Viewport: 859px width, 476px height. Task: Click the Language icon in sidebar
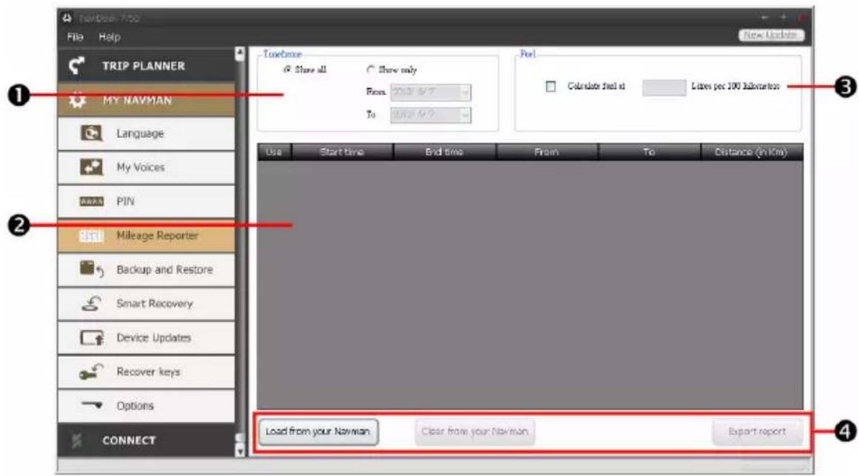pyautogui.click(x=91, y=133)
